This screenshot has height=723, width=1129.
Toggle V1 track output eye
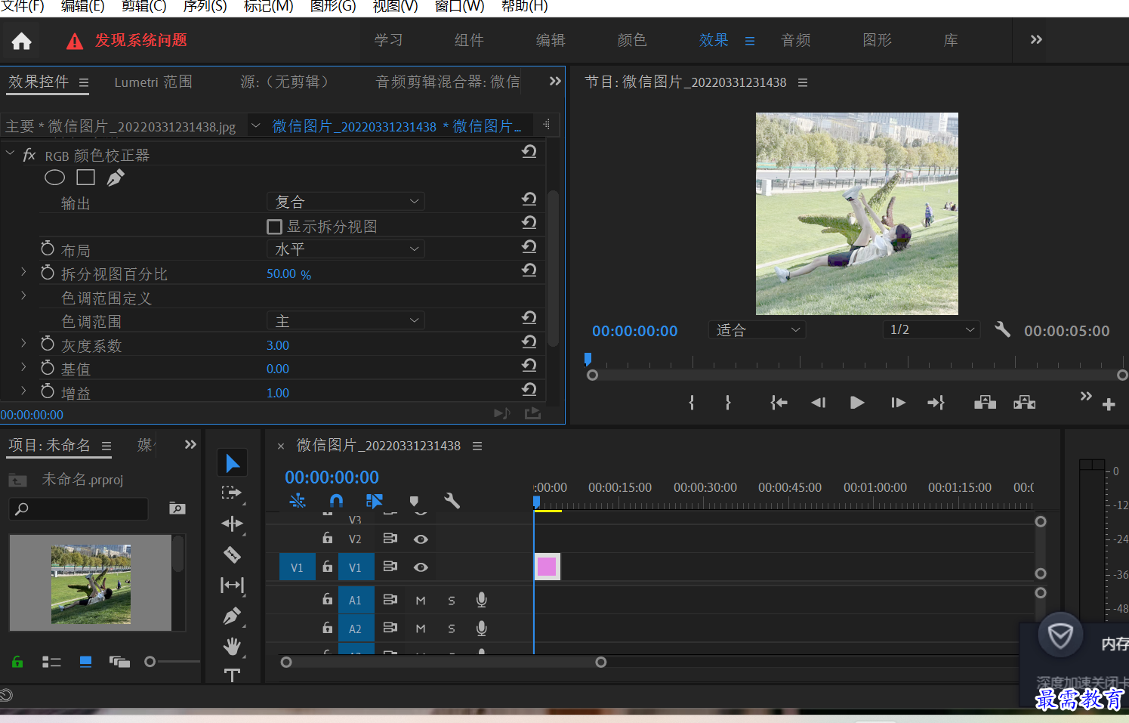tap(421, 567)
